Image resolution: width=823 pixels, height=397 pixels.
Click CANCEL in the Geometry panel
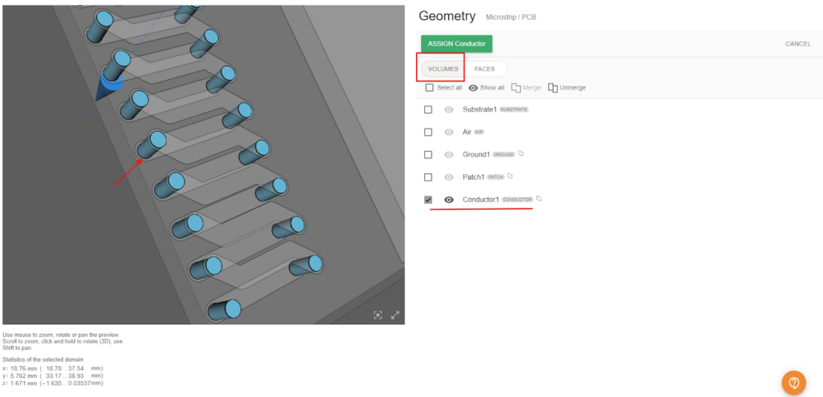coord(797,44)
